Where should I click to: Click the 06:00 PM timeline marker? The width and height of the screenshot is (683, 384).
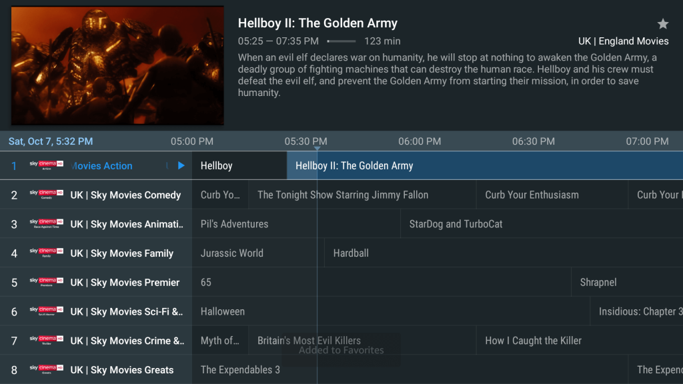tap(420, 141)
